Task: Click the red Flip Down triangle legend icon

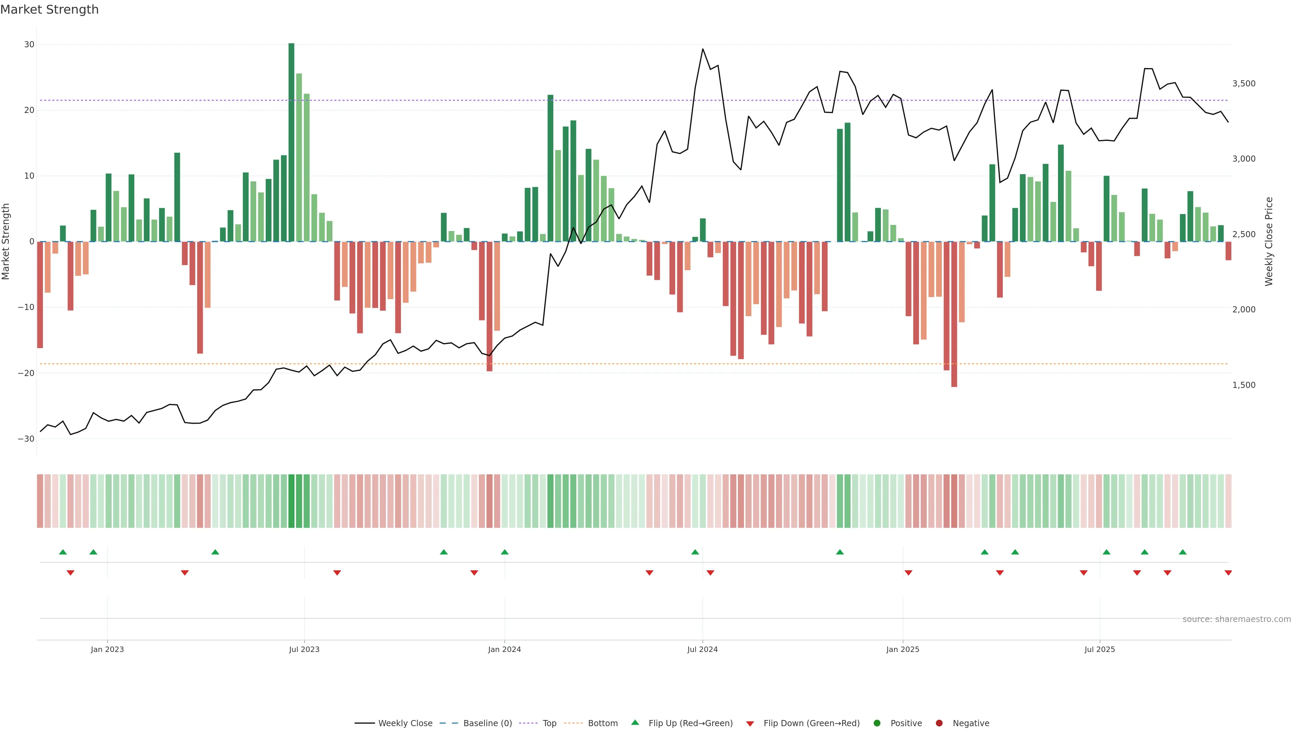Action: click(750, 724)
